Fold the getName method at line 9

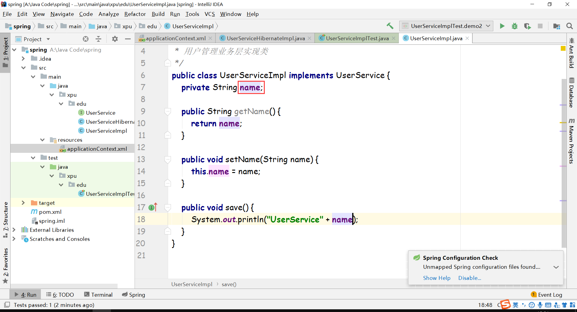(x=168, y=111)
